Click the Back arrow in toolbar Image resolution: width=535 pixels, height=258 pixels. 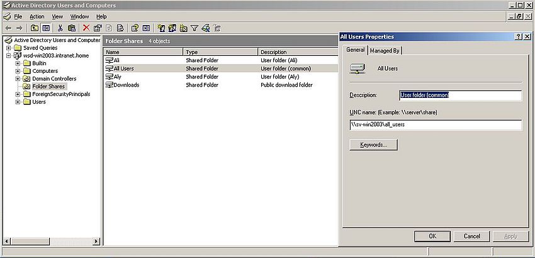click(x=8, y=28)
